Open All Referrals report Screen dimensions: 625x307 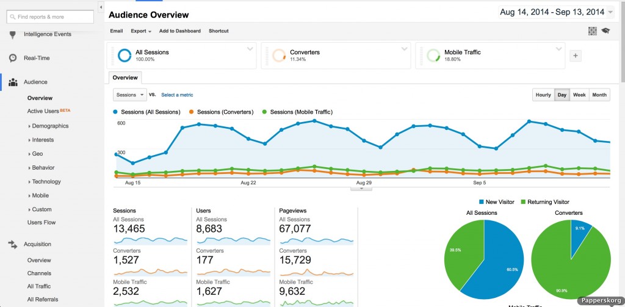43,300
